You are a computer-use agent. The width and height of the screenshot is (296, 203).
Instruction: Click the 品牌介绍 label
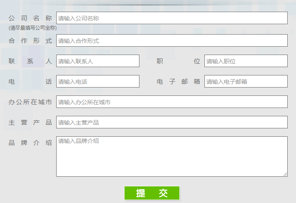(x=30, y=143)
